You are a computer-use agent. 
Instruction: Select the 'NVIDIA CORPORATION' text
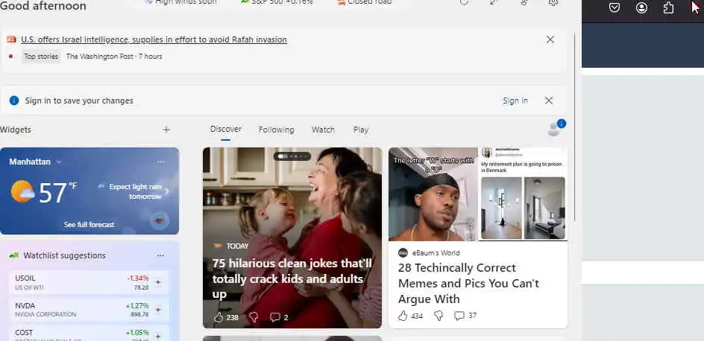(x=45, y=314)
